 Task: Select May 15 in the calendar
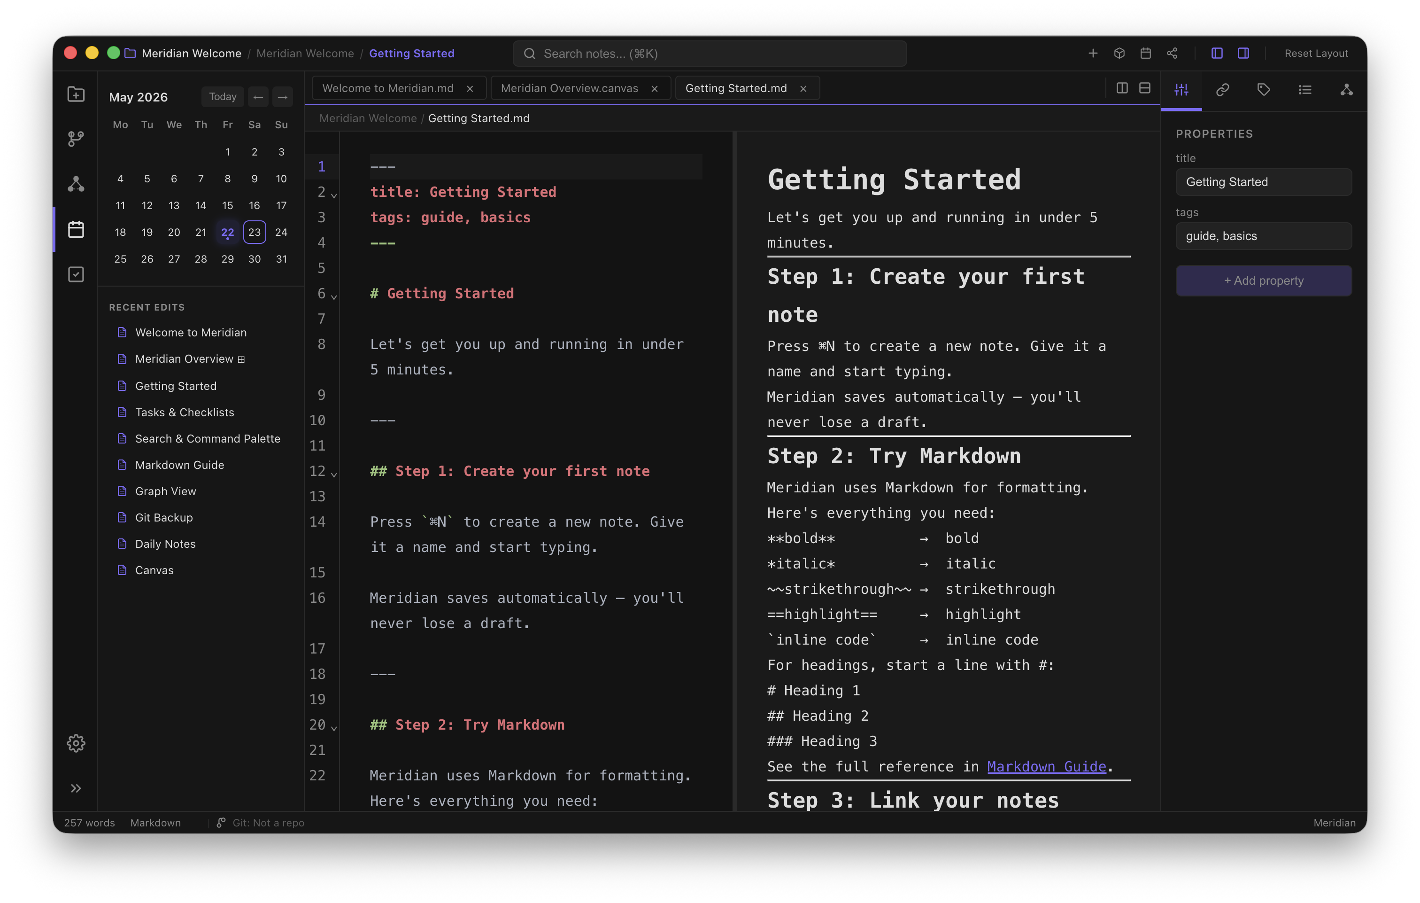228,205
